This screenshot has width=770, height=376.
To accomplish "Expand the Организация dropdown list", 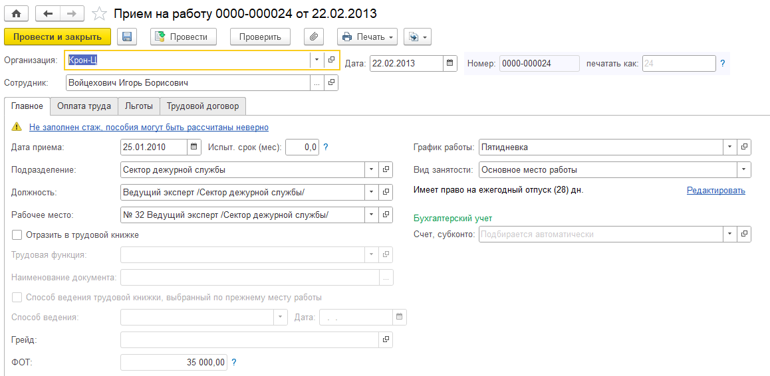I will tap(316, 60).
